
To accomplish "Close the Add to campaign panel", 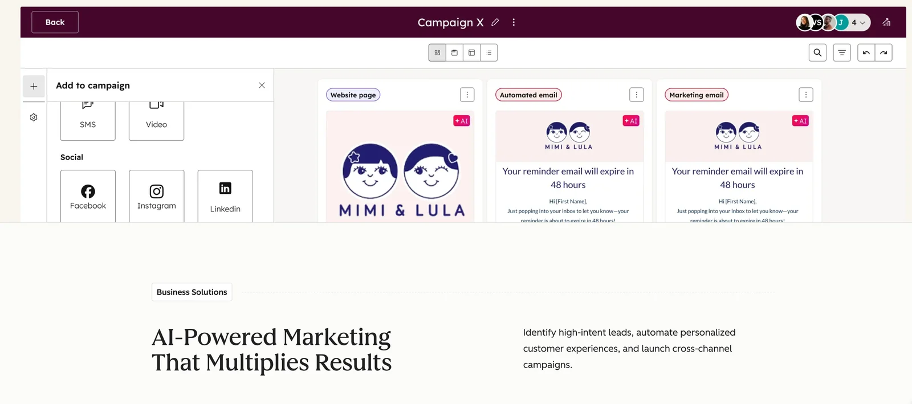I will (x=262, y=85).
